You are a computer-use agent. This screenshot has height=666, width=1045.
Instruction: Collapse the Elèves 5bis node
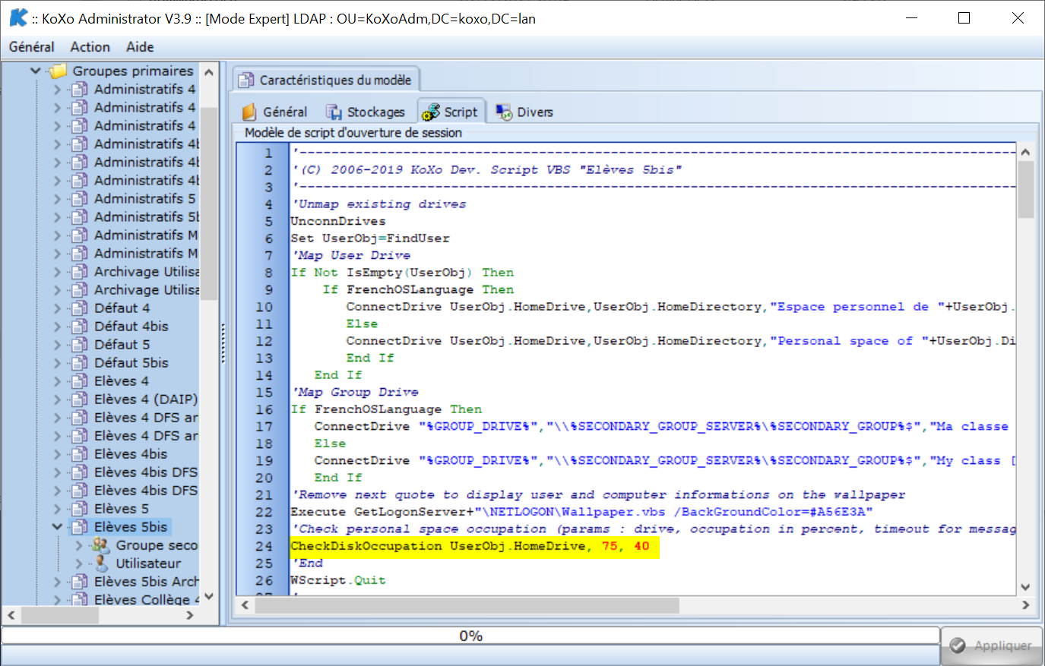coord(57,527)
